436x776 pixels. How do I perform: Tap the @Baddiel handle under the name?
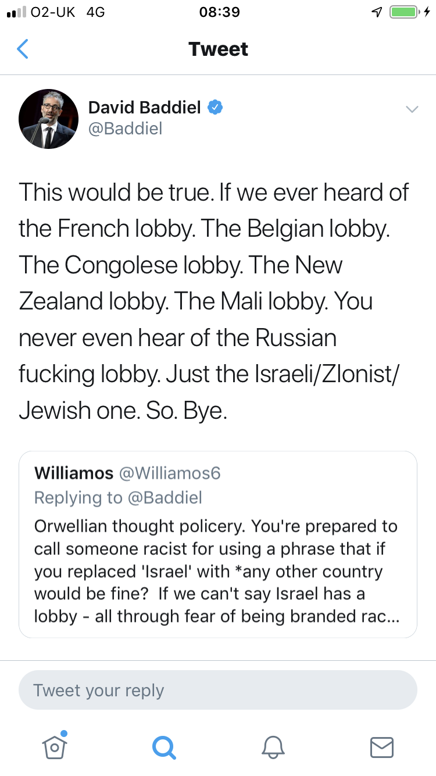click(x=125, y=129)
